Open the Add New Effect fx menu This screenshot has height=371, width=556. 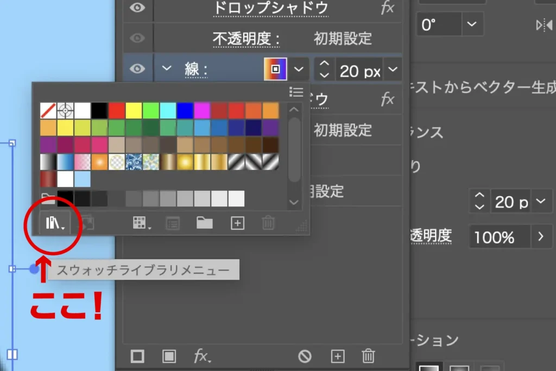tap(202, 356)
